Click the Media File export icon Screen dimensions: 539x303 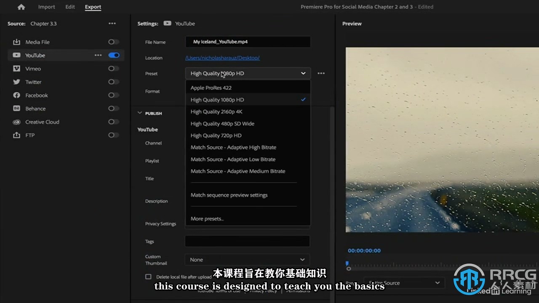coord(16,42)
